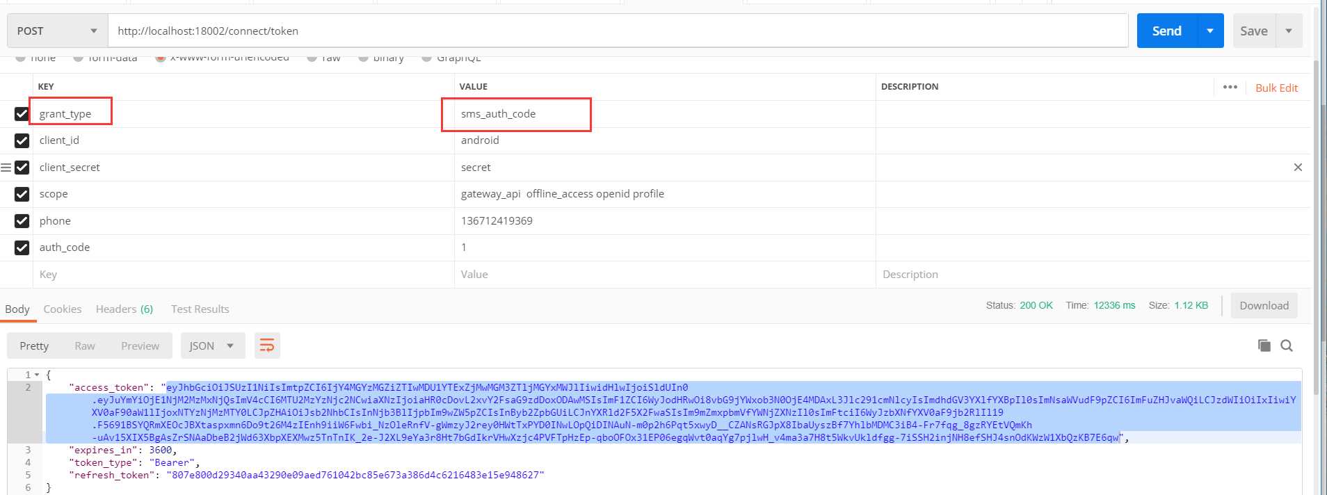The height and width of the screenshot is (495, 1327).
Task: Click the VALUE column header
Action: point(473,86)
